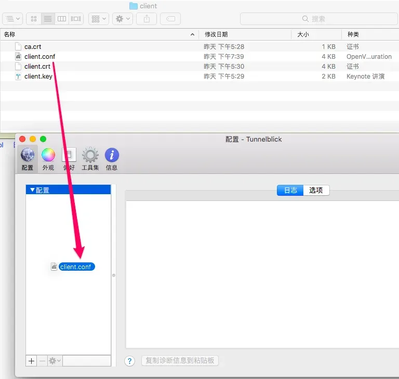The image size is (399, 379).
Task: Open the 外观 (Appearance) color wheel pane
Action: (48, 158)
